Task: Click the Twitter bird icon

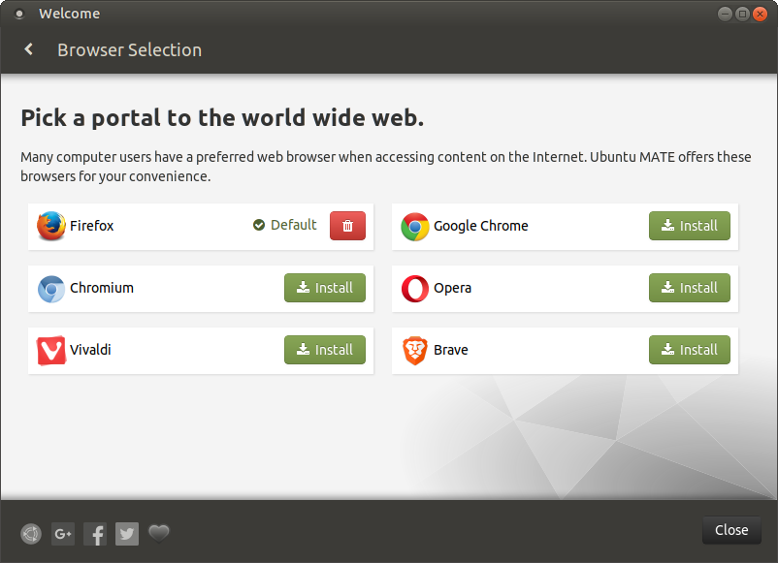Action: click(x=126, y=534)
